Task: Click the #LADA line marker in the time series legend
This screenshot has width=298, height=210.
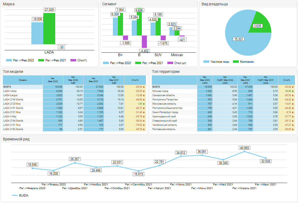Action: [x=15, y=195]
